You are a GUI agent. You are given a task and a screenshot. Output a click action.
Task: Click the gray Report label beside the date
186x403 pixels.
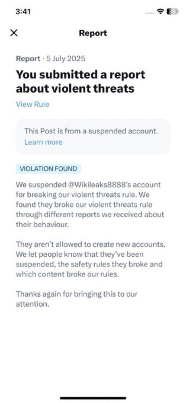(x=28, y=59)
